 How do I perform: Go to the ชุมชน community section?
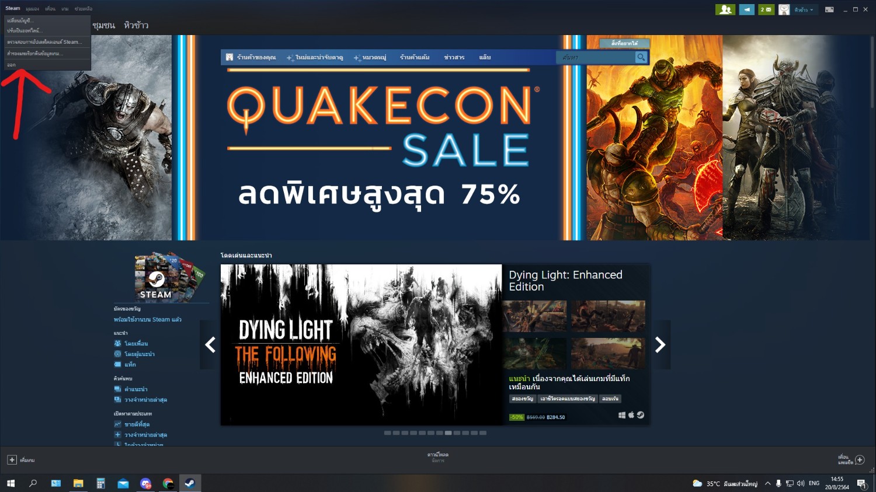pos(104,25)
